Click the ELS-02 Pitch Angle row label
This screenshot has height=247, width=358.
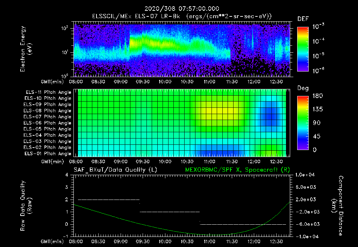pos(47,148)
